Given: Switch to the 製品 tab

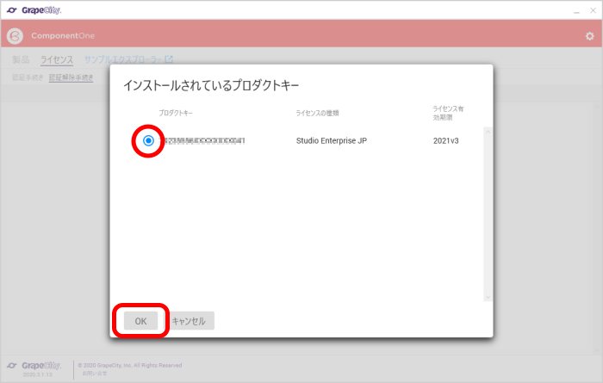Looking at the screenshot, I should tap(21, 59).
